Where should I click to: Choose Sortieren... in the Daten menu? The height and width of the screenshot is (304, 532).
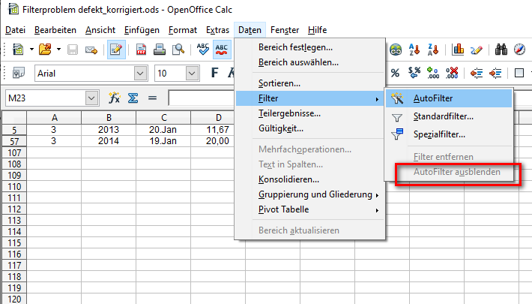tap(279, 83)
